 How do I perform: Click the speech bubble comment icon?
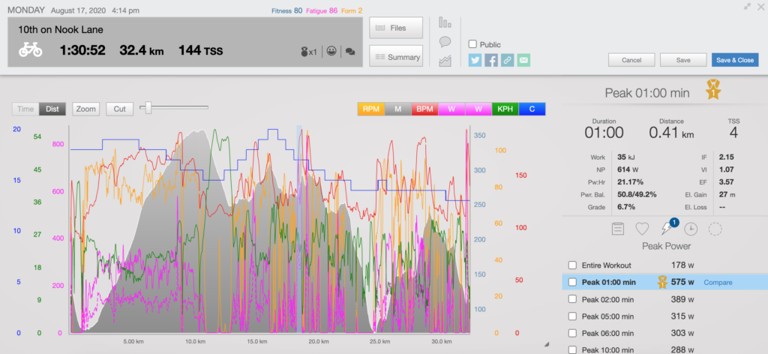[445, 42]
